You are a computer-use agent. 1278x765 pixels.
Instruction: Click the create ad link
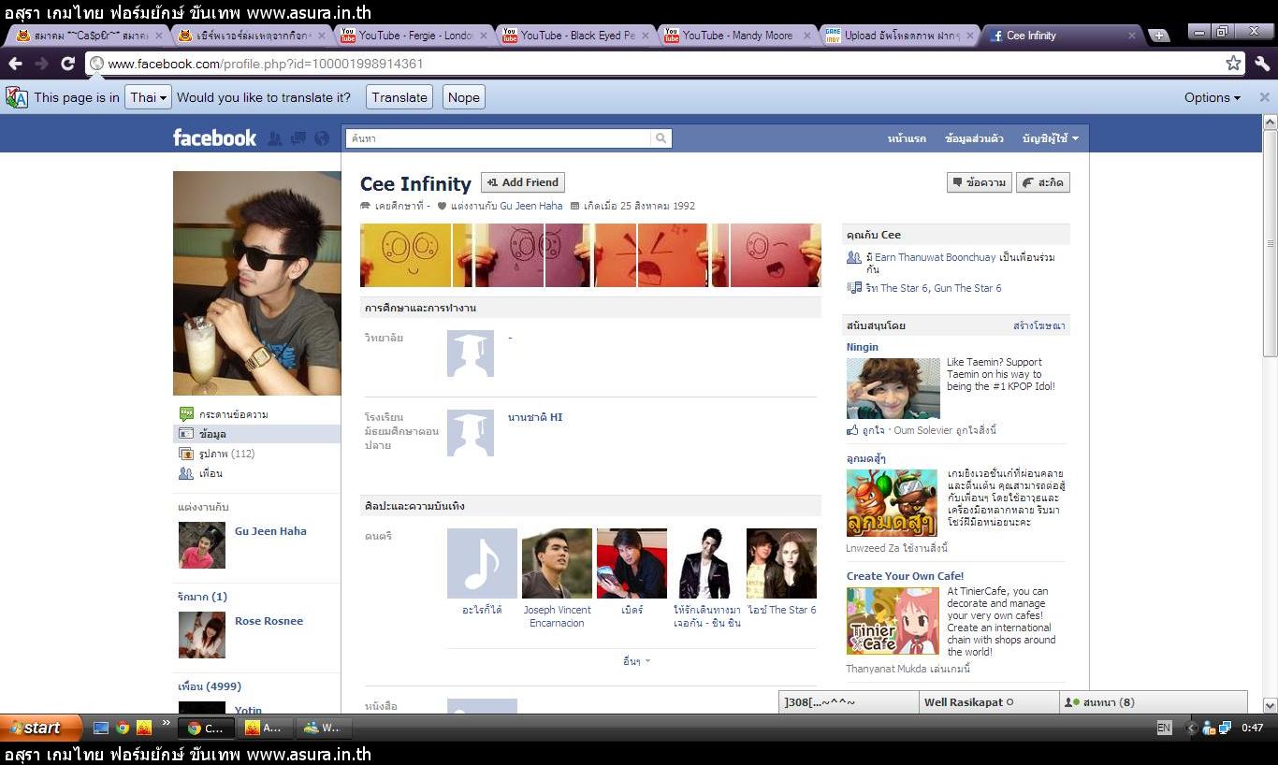(1038, 325)
